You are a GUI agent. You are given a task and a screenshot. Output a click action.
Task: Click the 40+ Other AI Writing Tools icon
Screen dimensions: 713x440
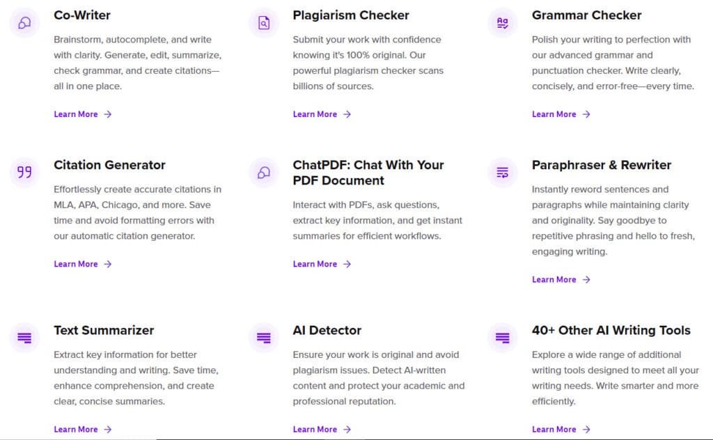(x=502, y=337)
